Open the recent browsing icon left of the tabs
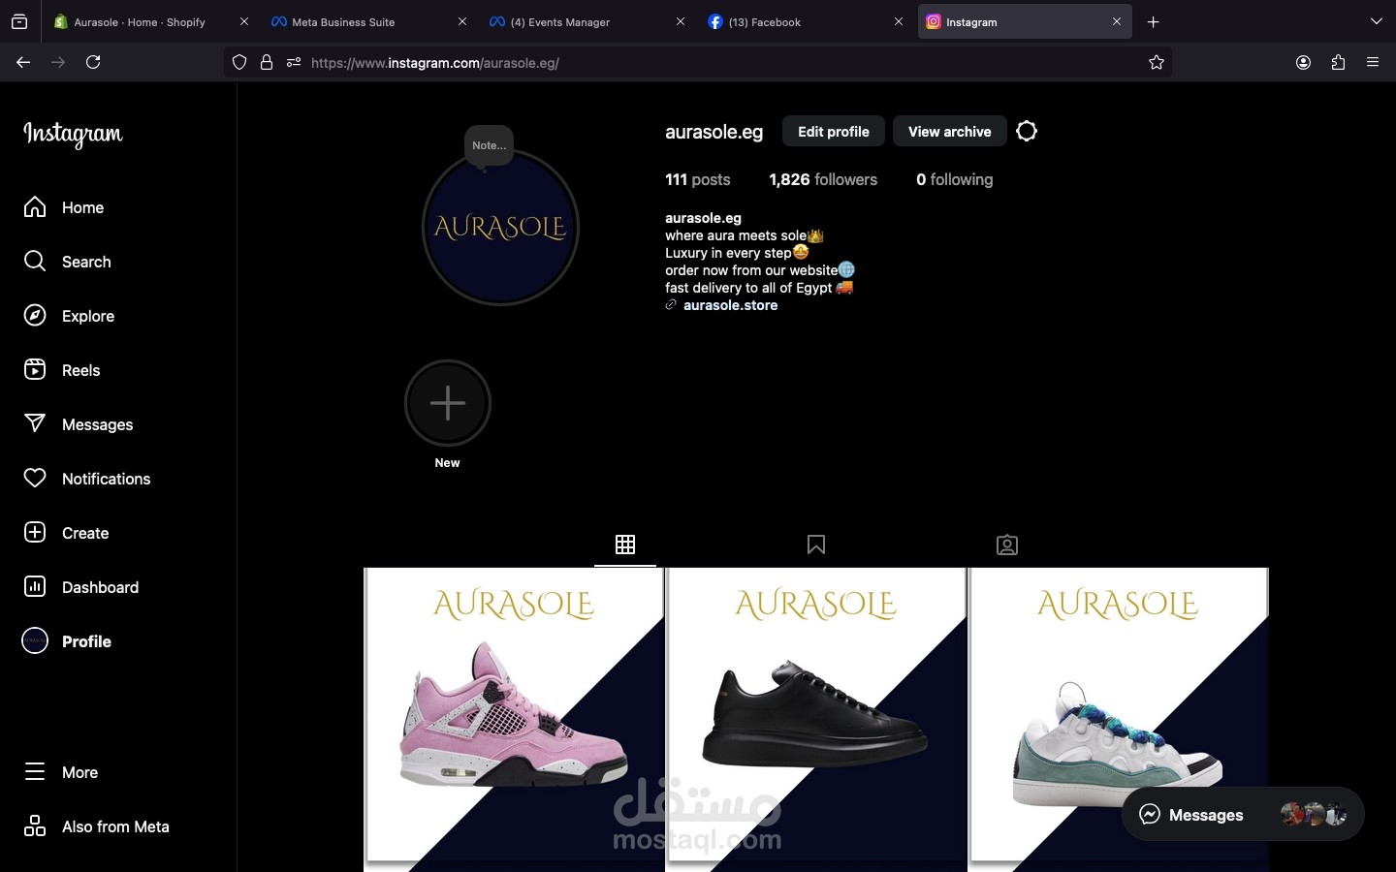 coord(19,21)
